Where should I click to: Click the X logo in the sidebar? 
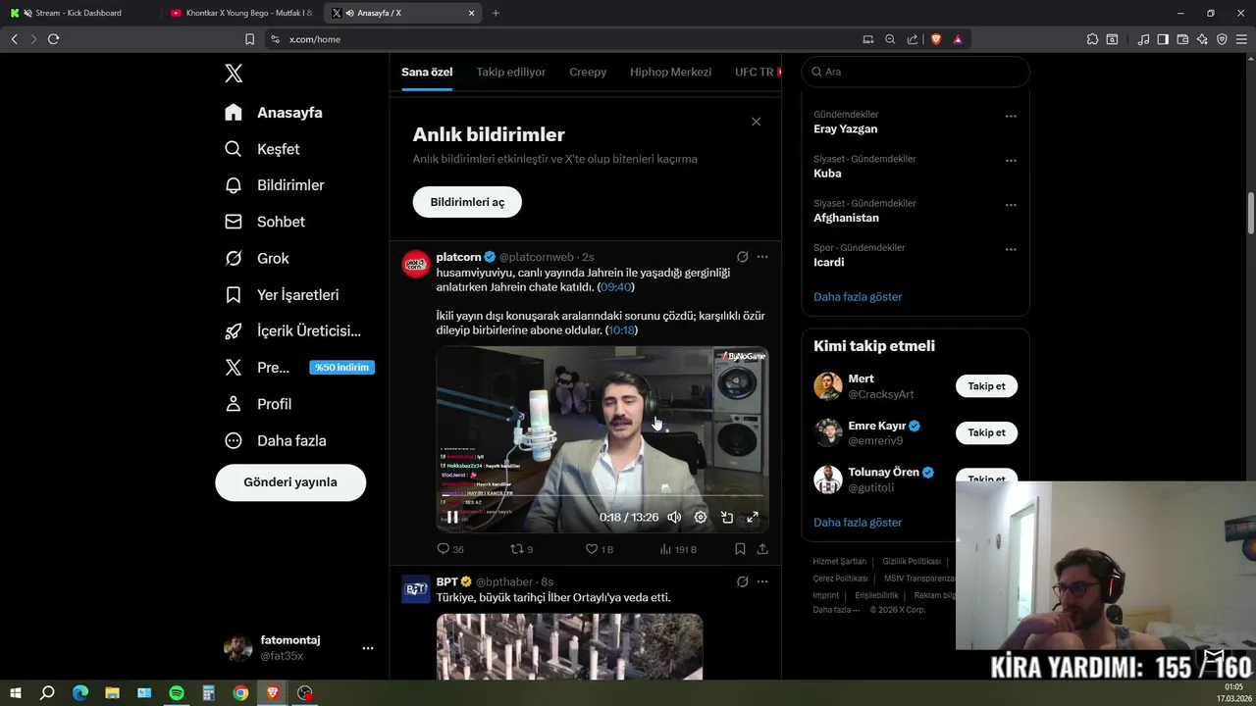234,73
